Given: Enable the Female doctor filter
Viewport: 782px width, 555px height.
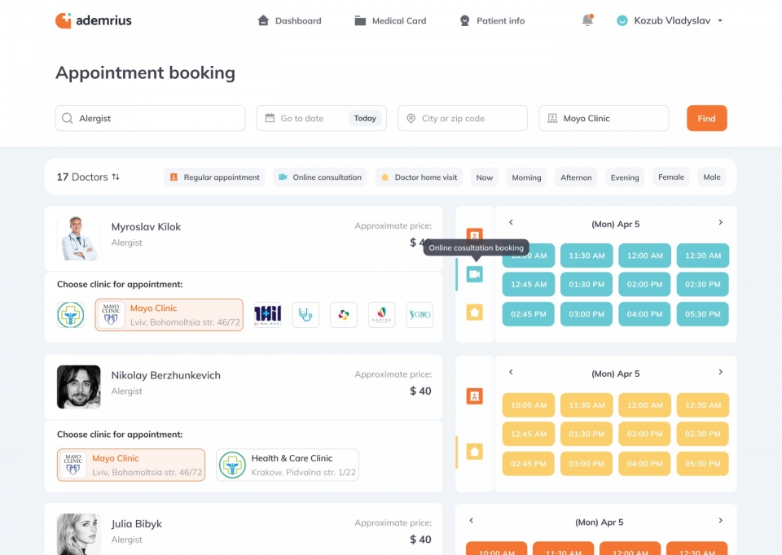Looking at the screenshot, I should pos(671,177).
